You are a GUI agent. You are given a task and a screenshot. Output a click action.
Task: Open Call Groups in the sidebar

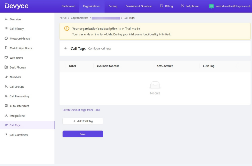[27, 86]
